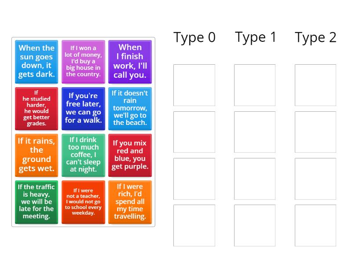The width and height of the screenshot is (352, 264).
Task: Select the 'If I were not a teacher' card
Action: [83, 202]
